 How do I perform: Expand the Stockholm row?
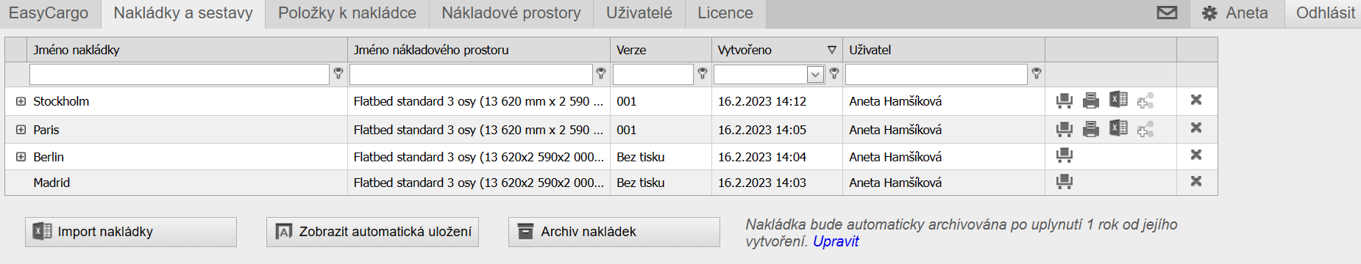[21, 101]
